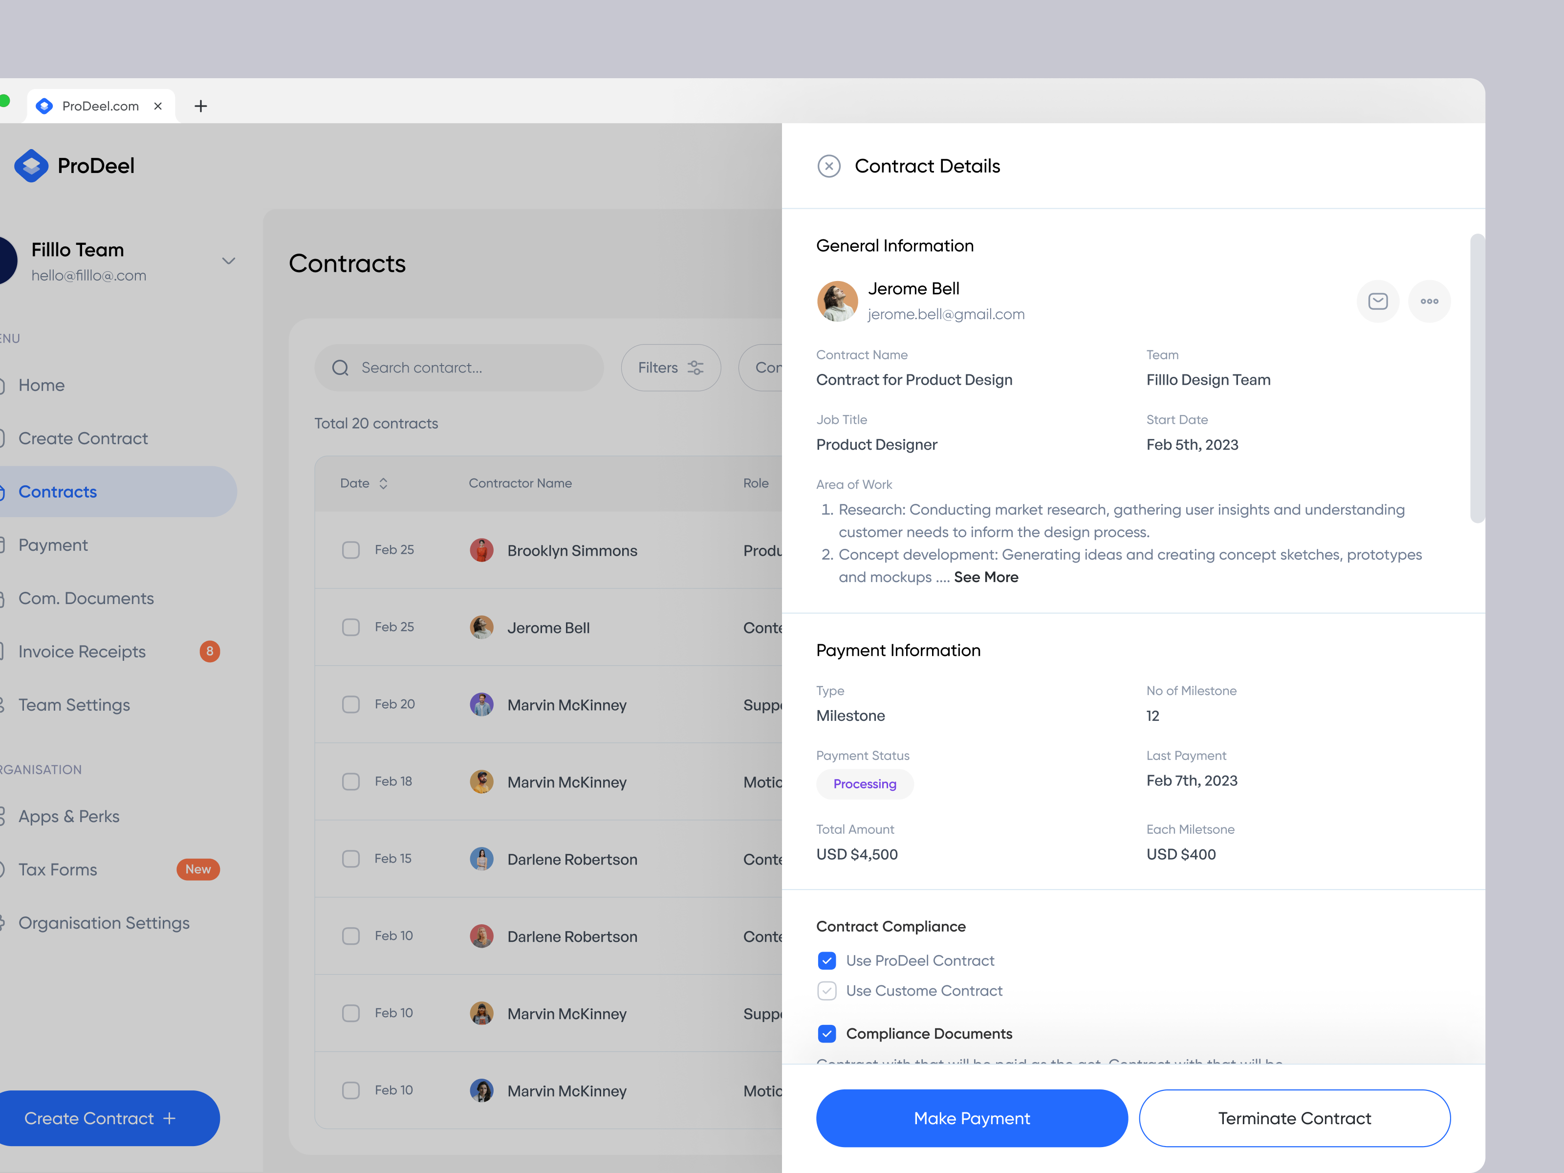The height and width of the screenshot is (1173, 1564).
Task: Click the mail icon beside Jerome Bell
Action: tap(1377, 301)
